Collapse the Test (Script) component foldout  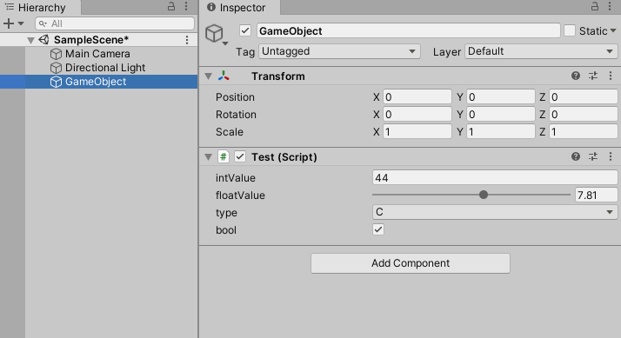click(209, 157)
